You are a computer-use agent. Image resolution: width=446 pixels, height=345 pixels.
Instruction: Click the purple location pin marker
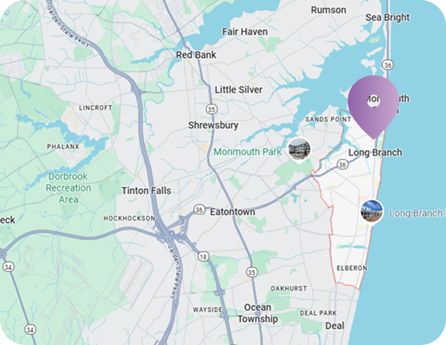pos(373,107)
